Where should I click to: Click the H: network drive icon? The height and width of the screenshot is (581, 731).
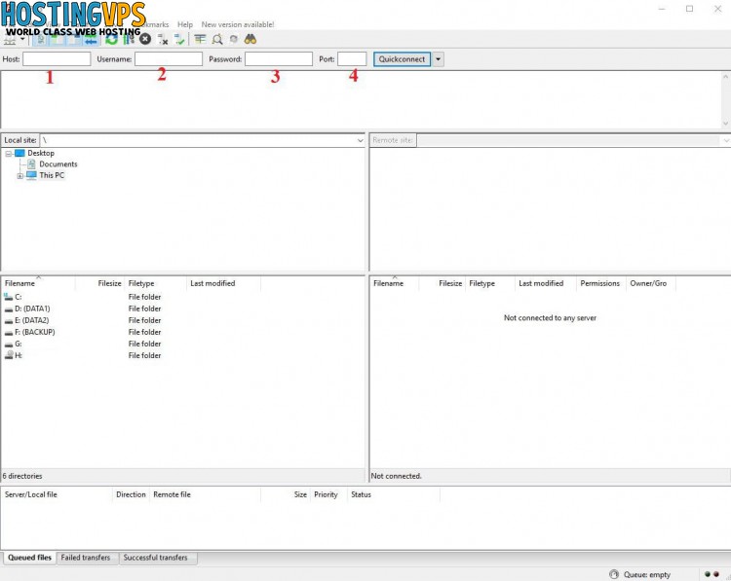click(9, 355)
